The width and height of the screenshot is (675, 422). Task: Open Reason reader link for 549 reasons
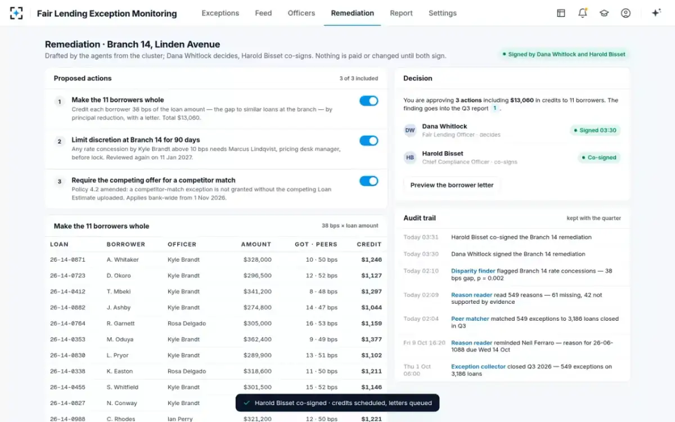pos(472,295)
